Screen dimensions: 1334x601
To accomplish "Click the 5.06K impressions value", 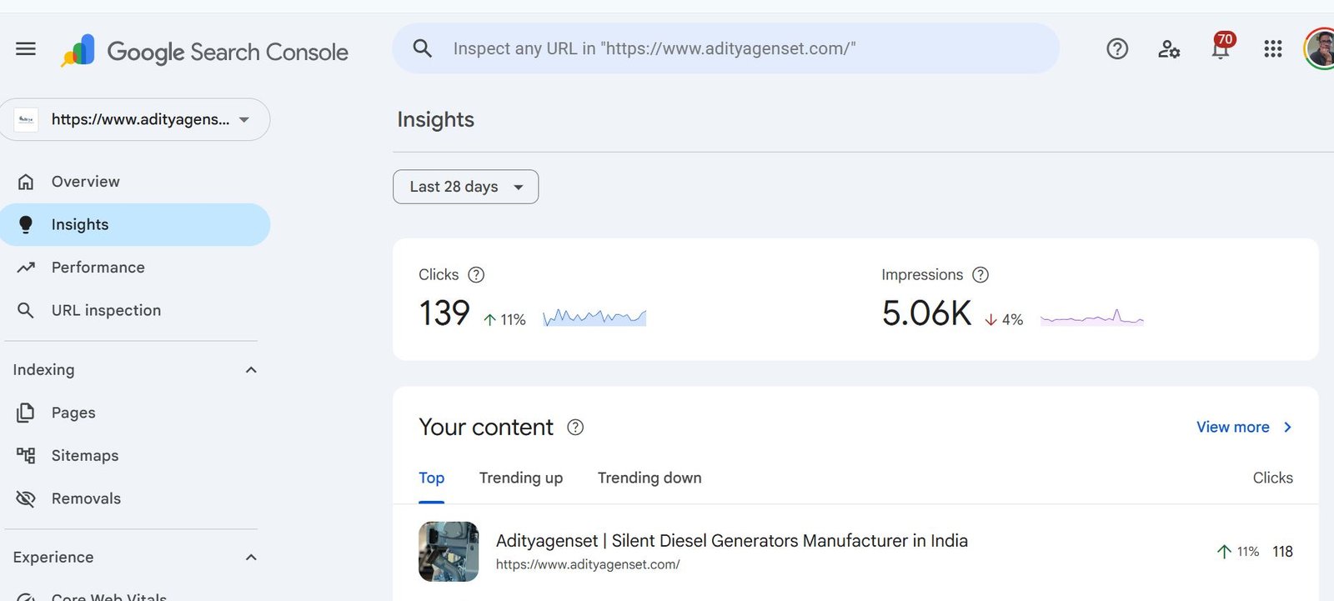I will [x=926, y=313].
